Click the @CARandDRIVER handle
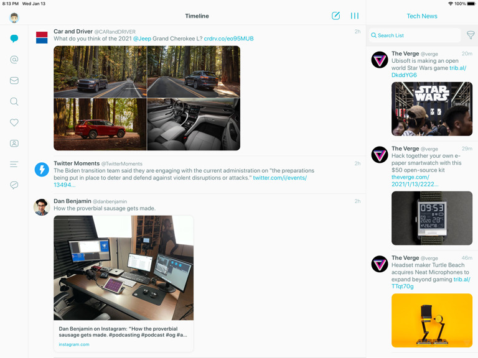This screenshot has width=478, height=358. tap(115, 32)
